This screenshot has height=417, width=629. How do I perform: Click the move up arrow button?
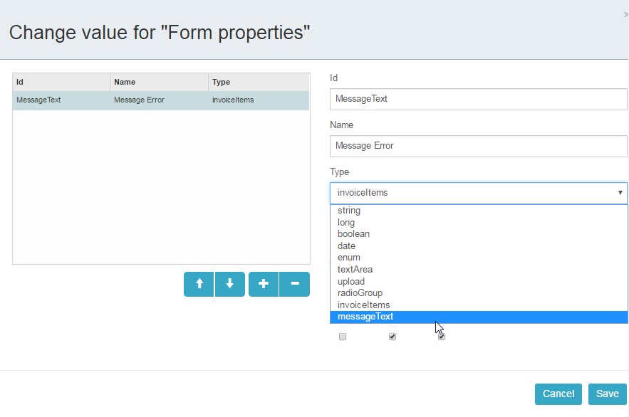coord(199,284)
